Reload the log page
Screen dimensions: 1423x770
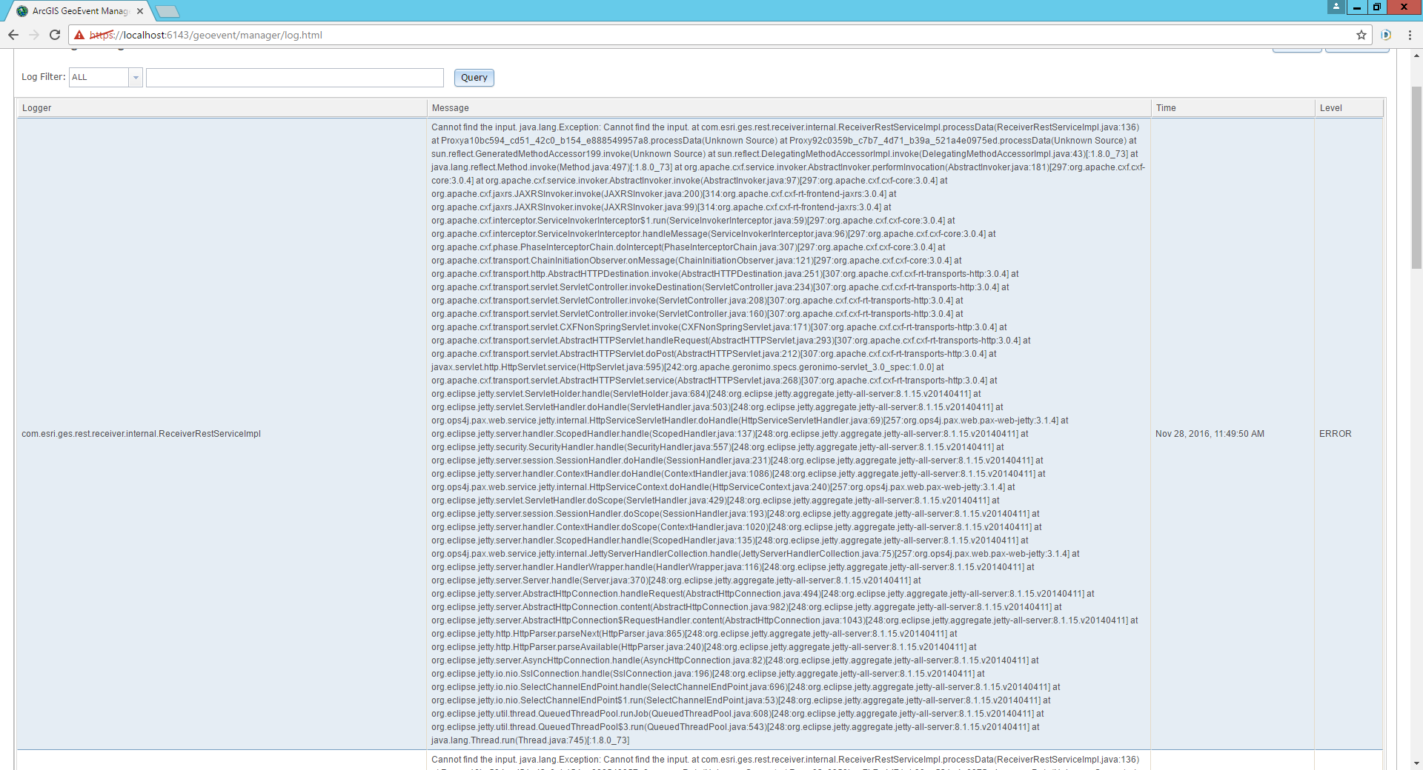pos(55,35)
